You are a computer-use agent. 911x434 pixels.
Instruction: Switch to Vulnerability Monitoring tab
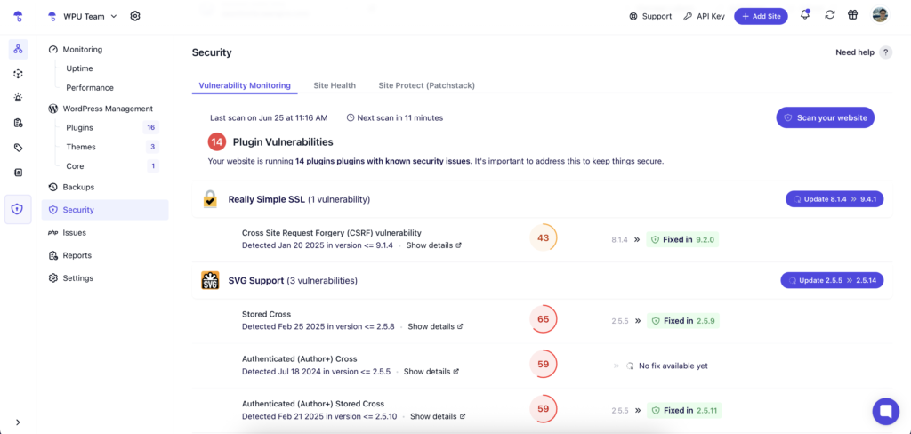[x=245, y=85]
